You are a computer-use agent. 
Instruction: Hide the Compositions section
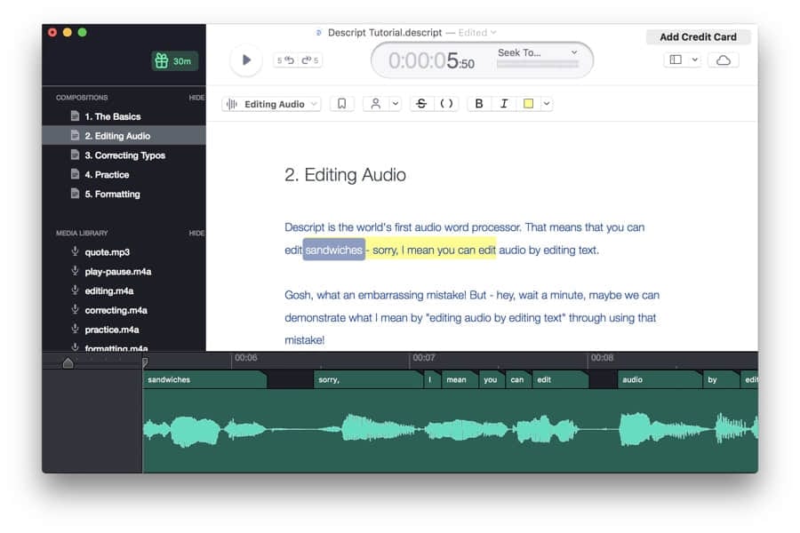[x=196, y=98]
